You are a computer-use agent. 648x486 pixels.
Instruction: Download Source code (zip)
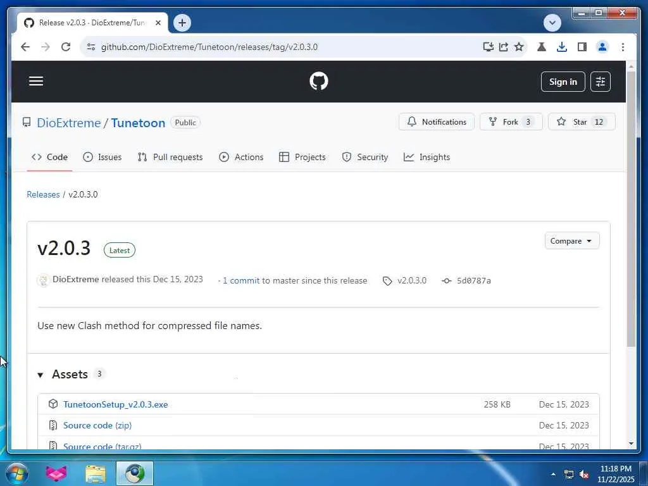pos(97,425)
